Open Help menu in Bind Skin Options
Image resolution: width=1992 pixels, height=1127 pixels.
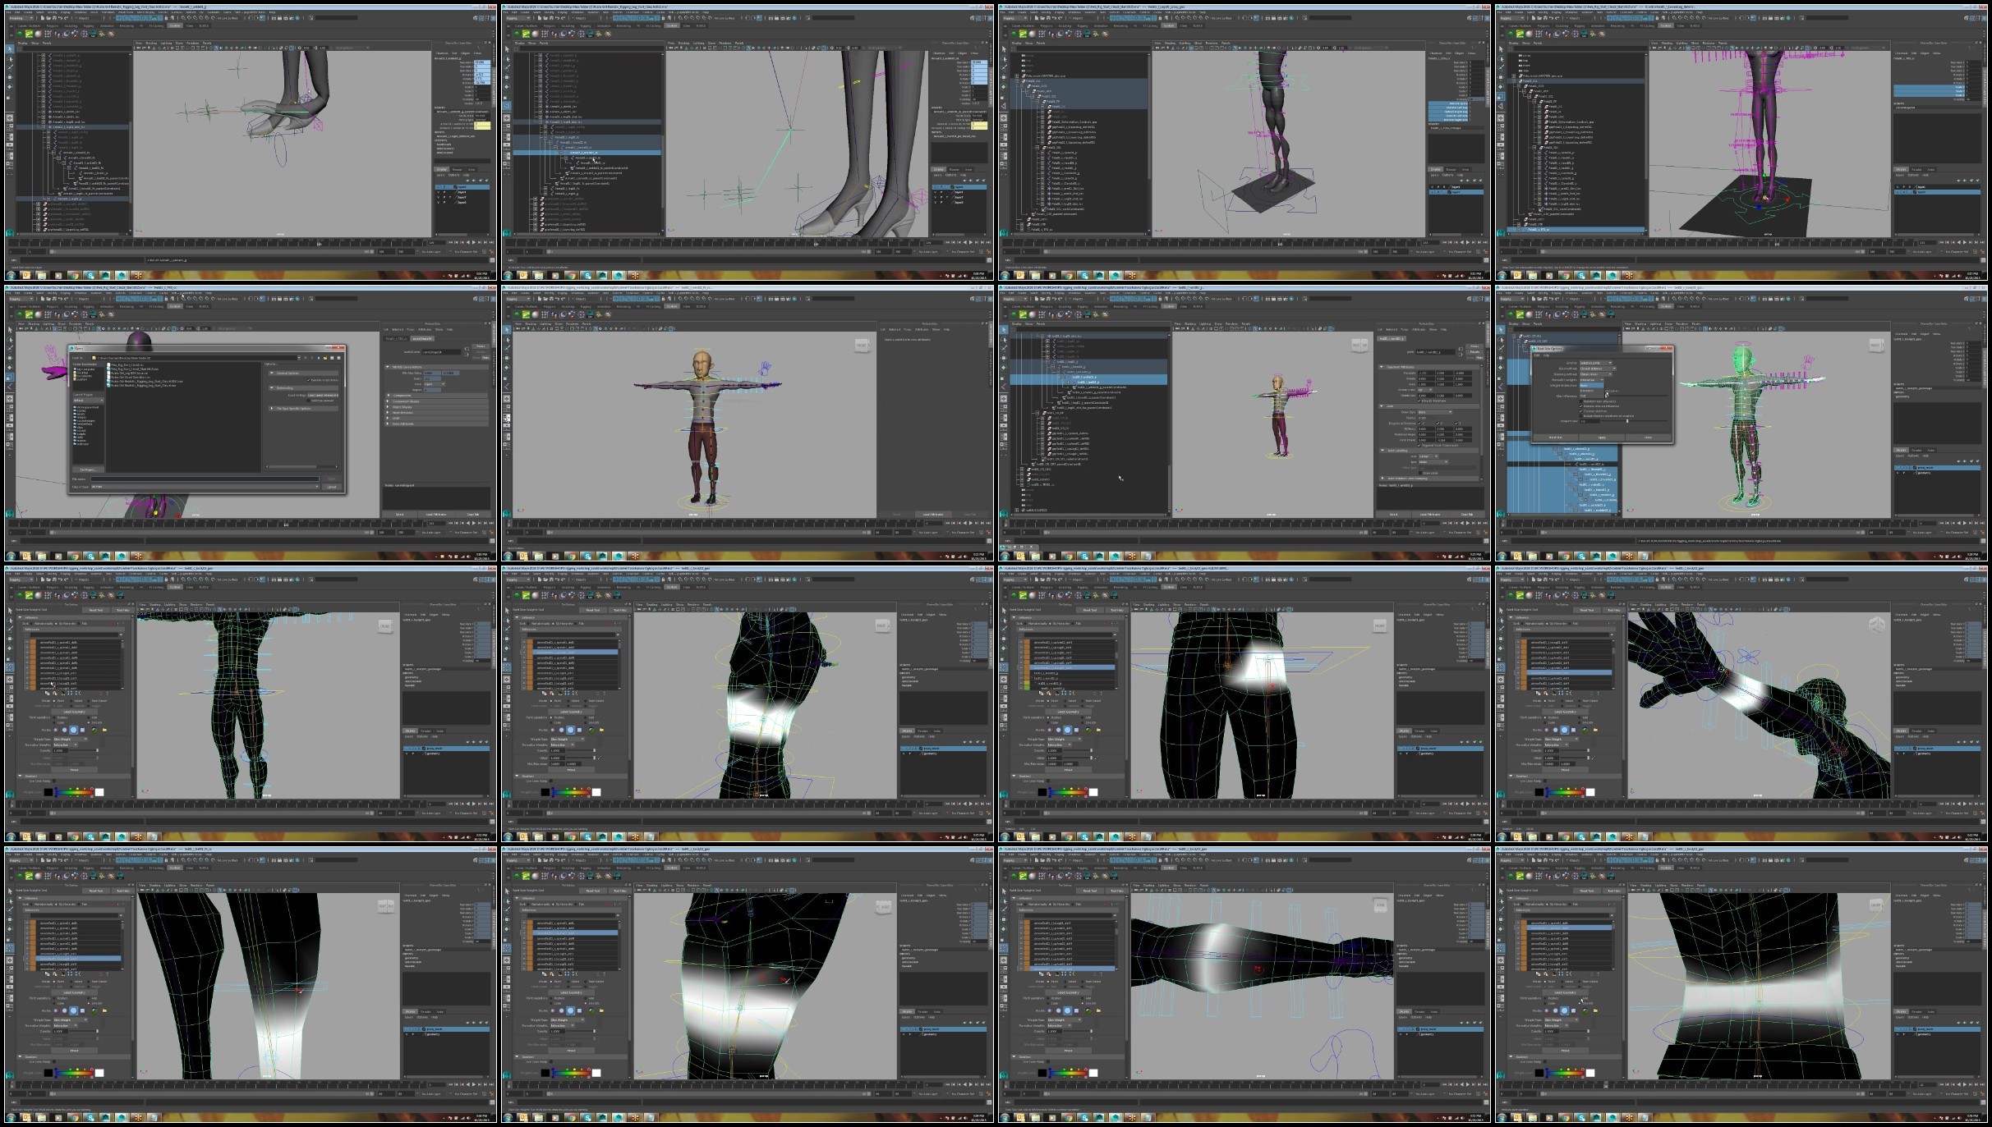click(x=1546, y=355)
